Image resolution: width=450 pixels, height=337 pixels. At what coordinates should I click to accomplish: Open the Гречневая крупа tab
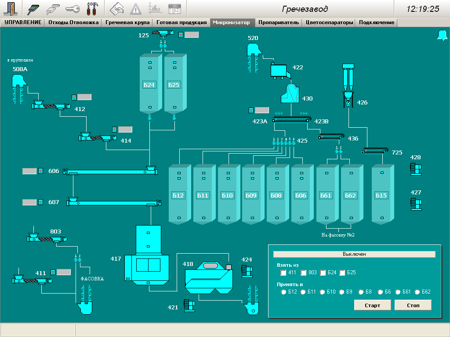coord(127,22)
